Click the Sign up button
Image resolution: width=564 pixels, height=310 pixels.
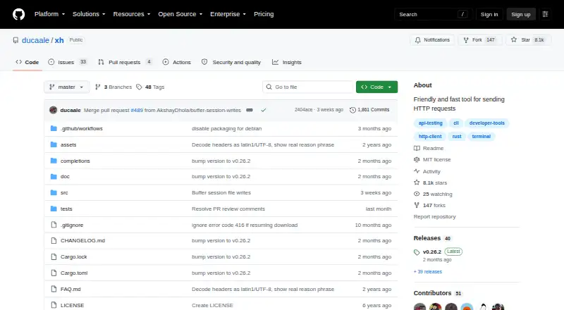tap(521, 14)
